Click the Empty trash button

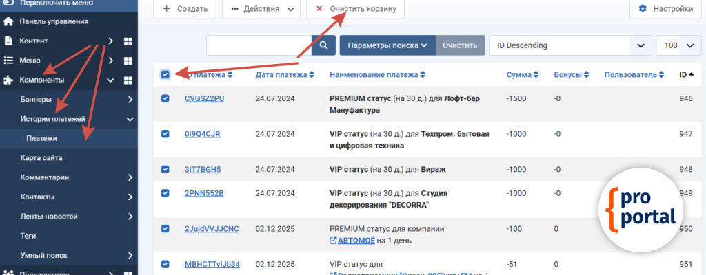(356, 9)
